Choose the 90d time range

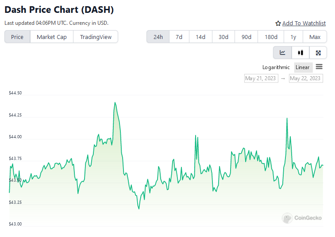tap(246, 37)
